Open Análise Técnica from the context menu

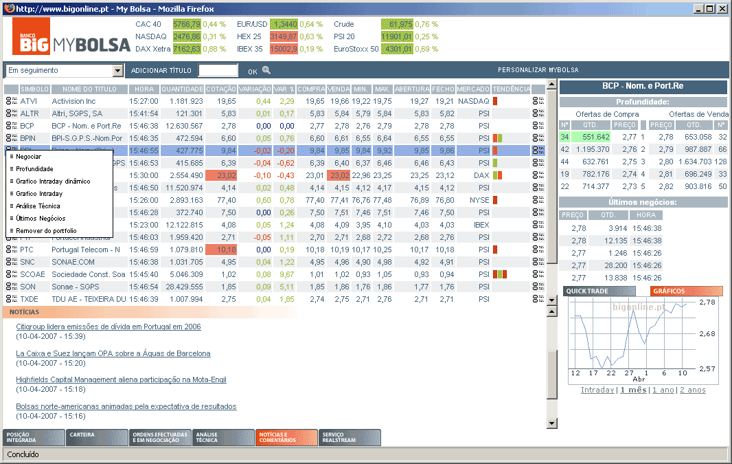(x=38, y=206)
